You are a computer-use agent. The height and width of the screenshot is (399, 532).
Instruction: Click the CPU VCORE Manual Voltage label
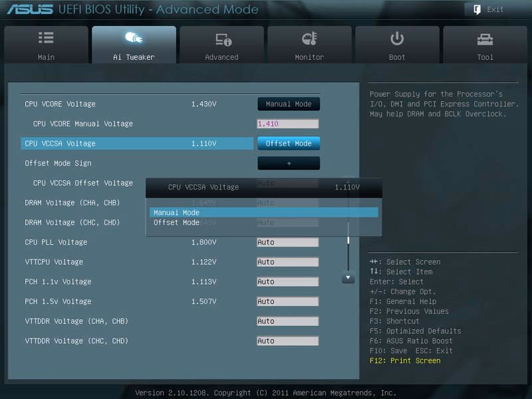click(82, 124)
